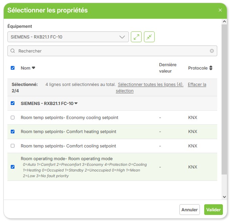Sort by Protocole column arrows
This screenshot has width=232, height=222.
click(211, 68)
